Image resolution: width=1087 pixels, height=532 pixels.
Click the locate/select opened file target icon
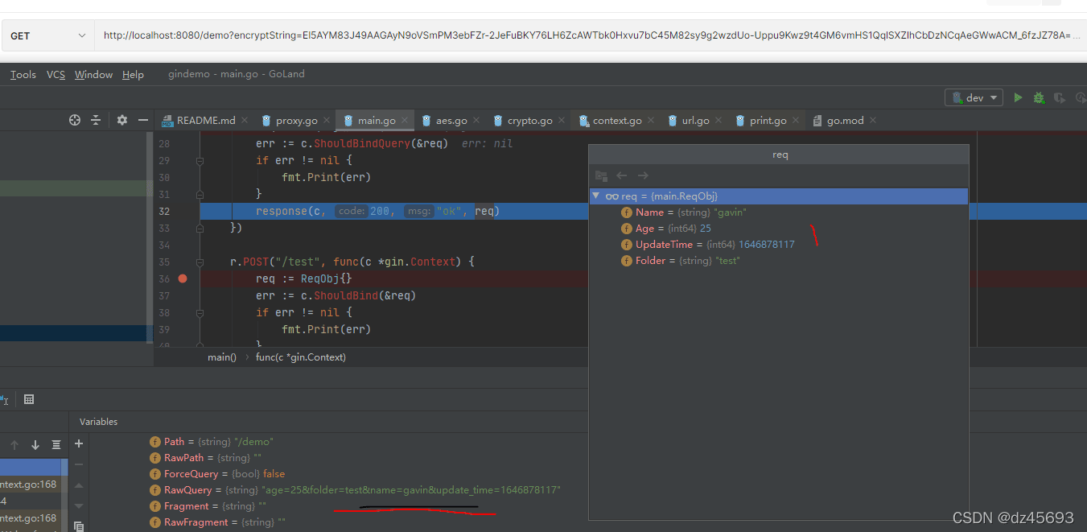[x=75, y=120]
